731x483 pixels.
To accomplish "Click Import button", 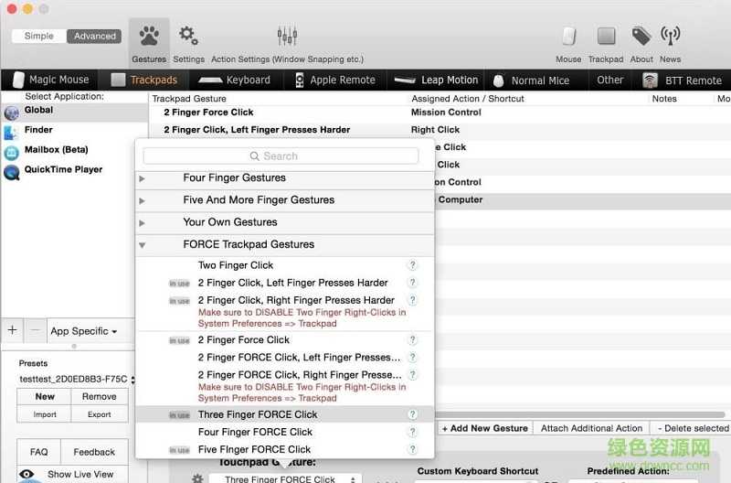I will click(x=45, y=413).
